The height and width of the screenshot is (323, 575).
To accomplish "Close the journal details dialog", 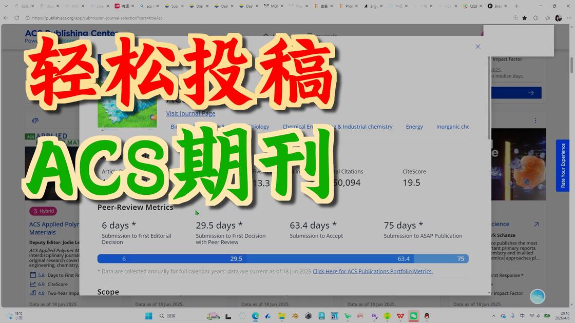I will click(477, 47).
